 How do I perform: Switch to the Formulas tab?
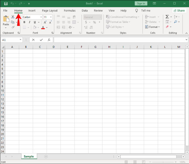click(70, 11)
